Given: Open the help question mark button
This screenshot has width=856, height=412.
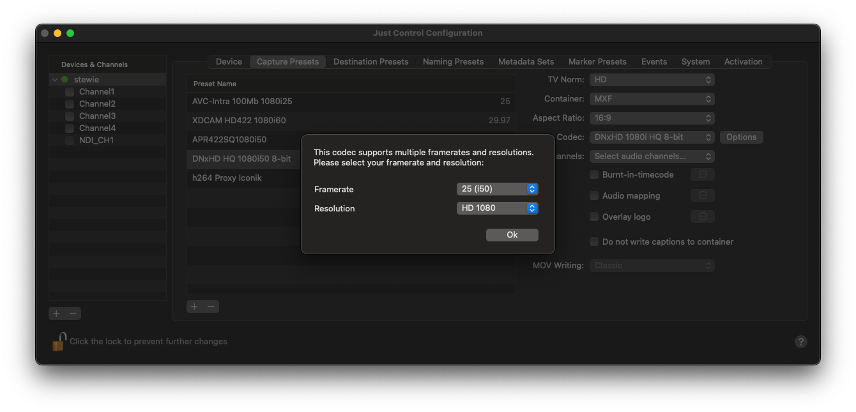Looking at the screenshot, I should (801, 342).
